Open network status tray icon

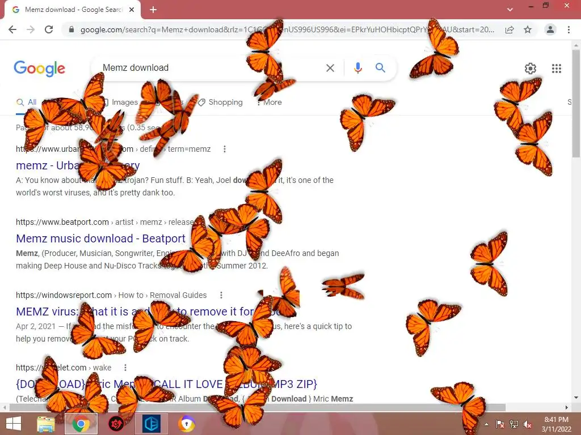513,424
